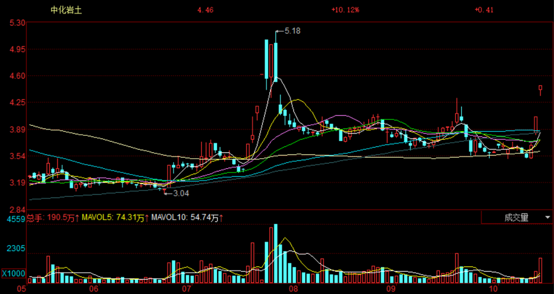
Task: Click the 5.30 price axis label
Action: coord(16,22)
